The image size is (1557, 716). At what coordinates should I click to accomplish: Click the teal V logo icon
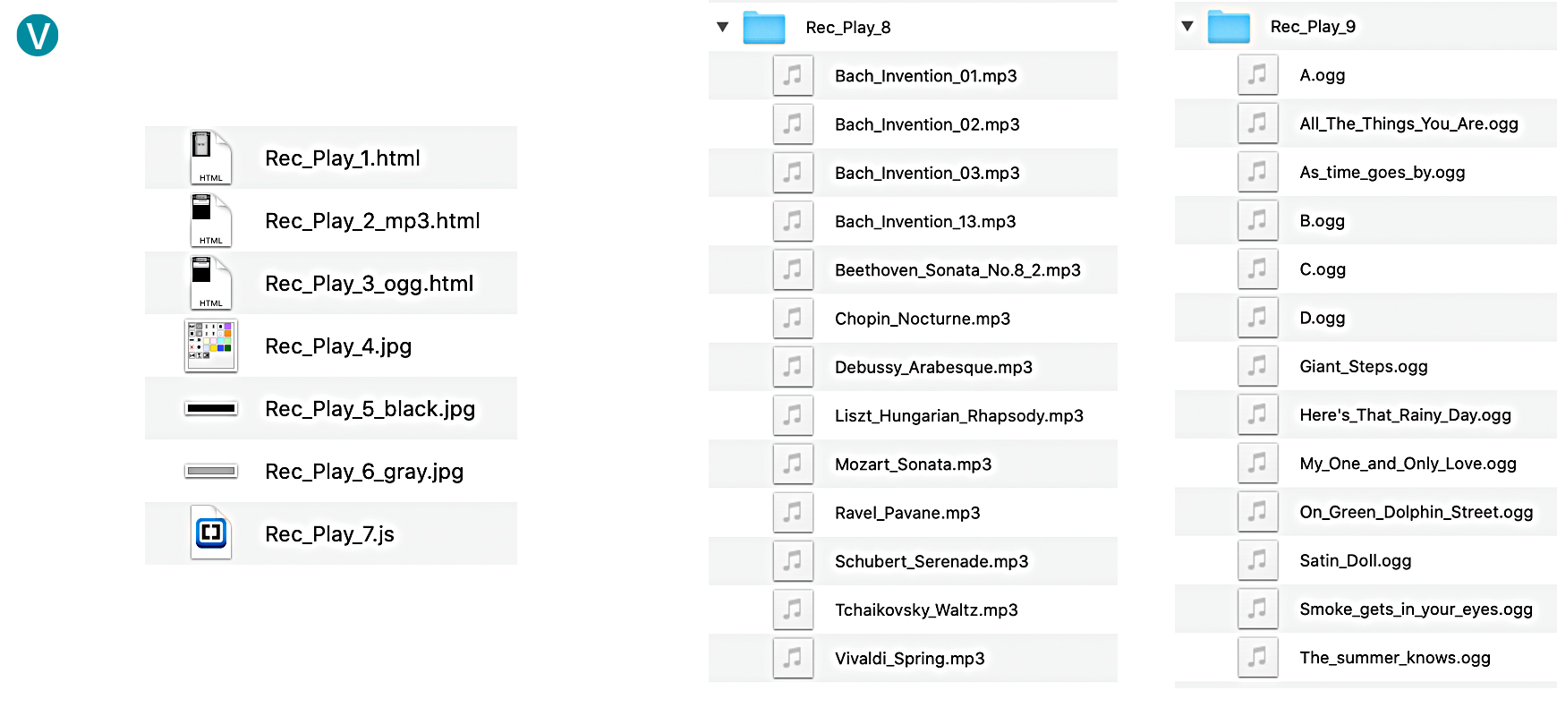coord(38,36)
